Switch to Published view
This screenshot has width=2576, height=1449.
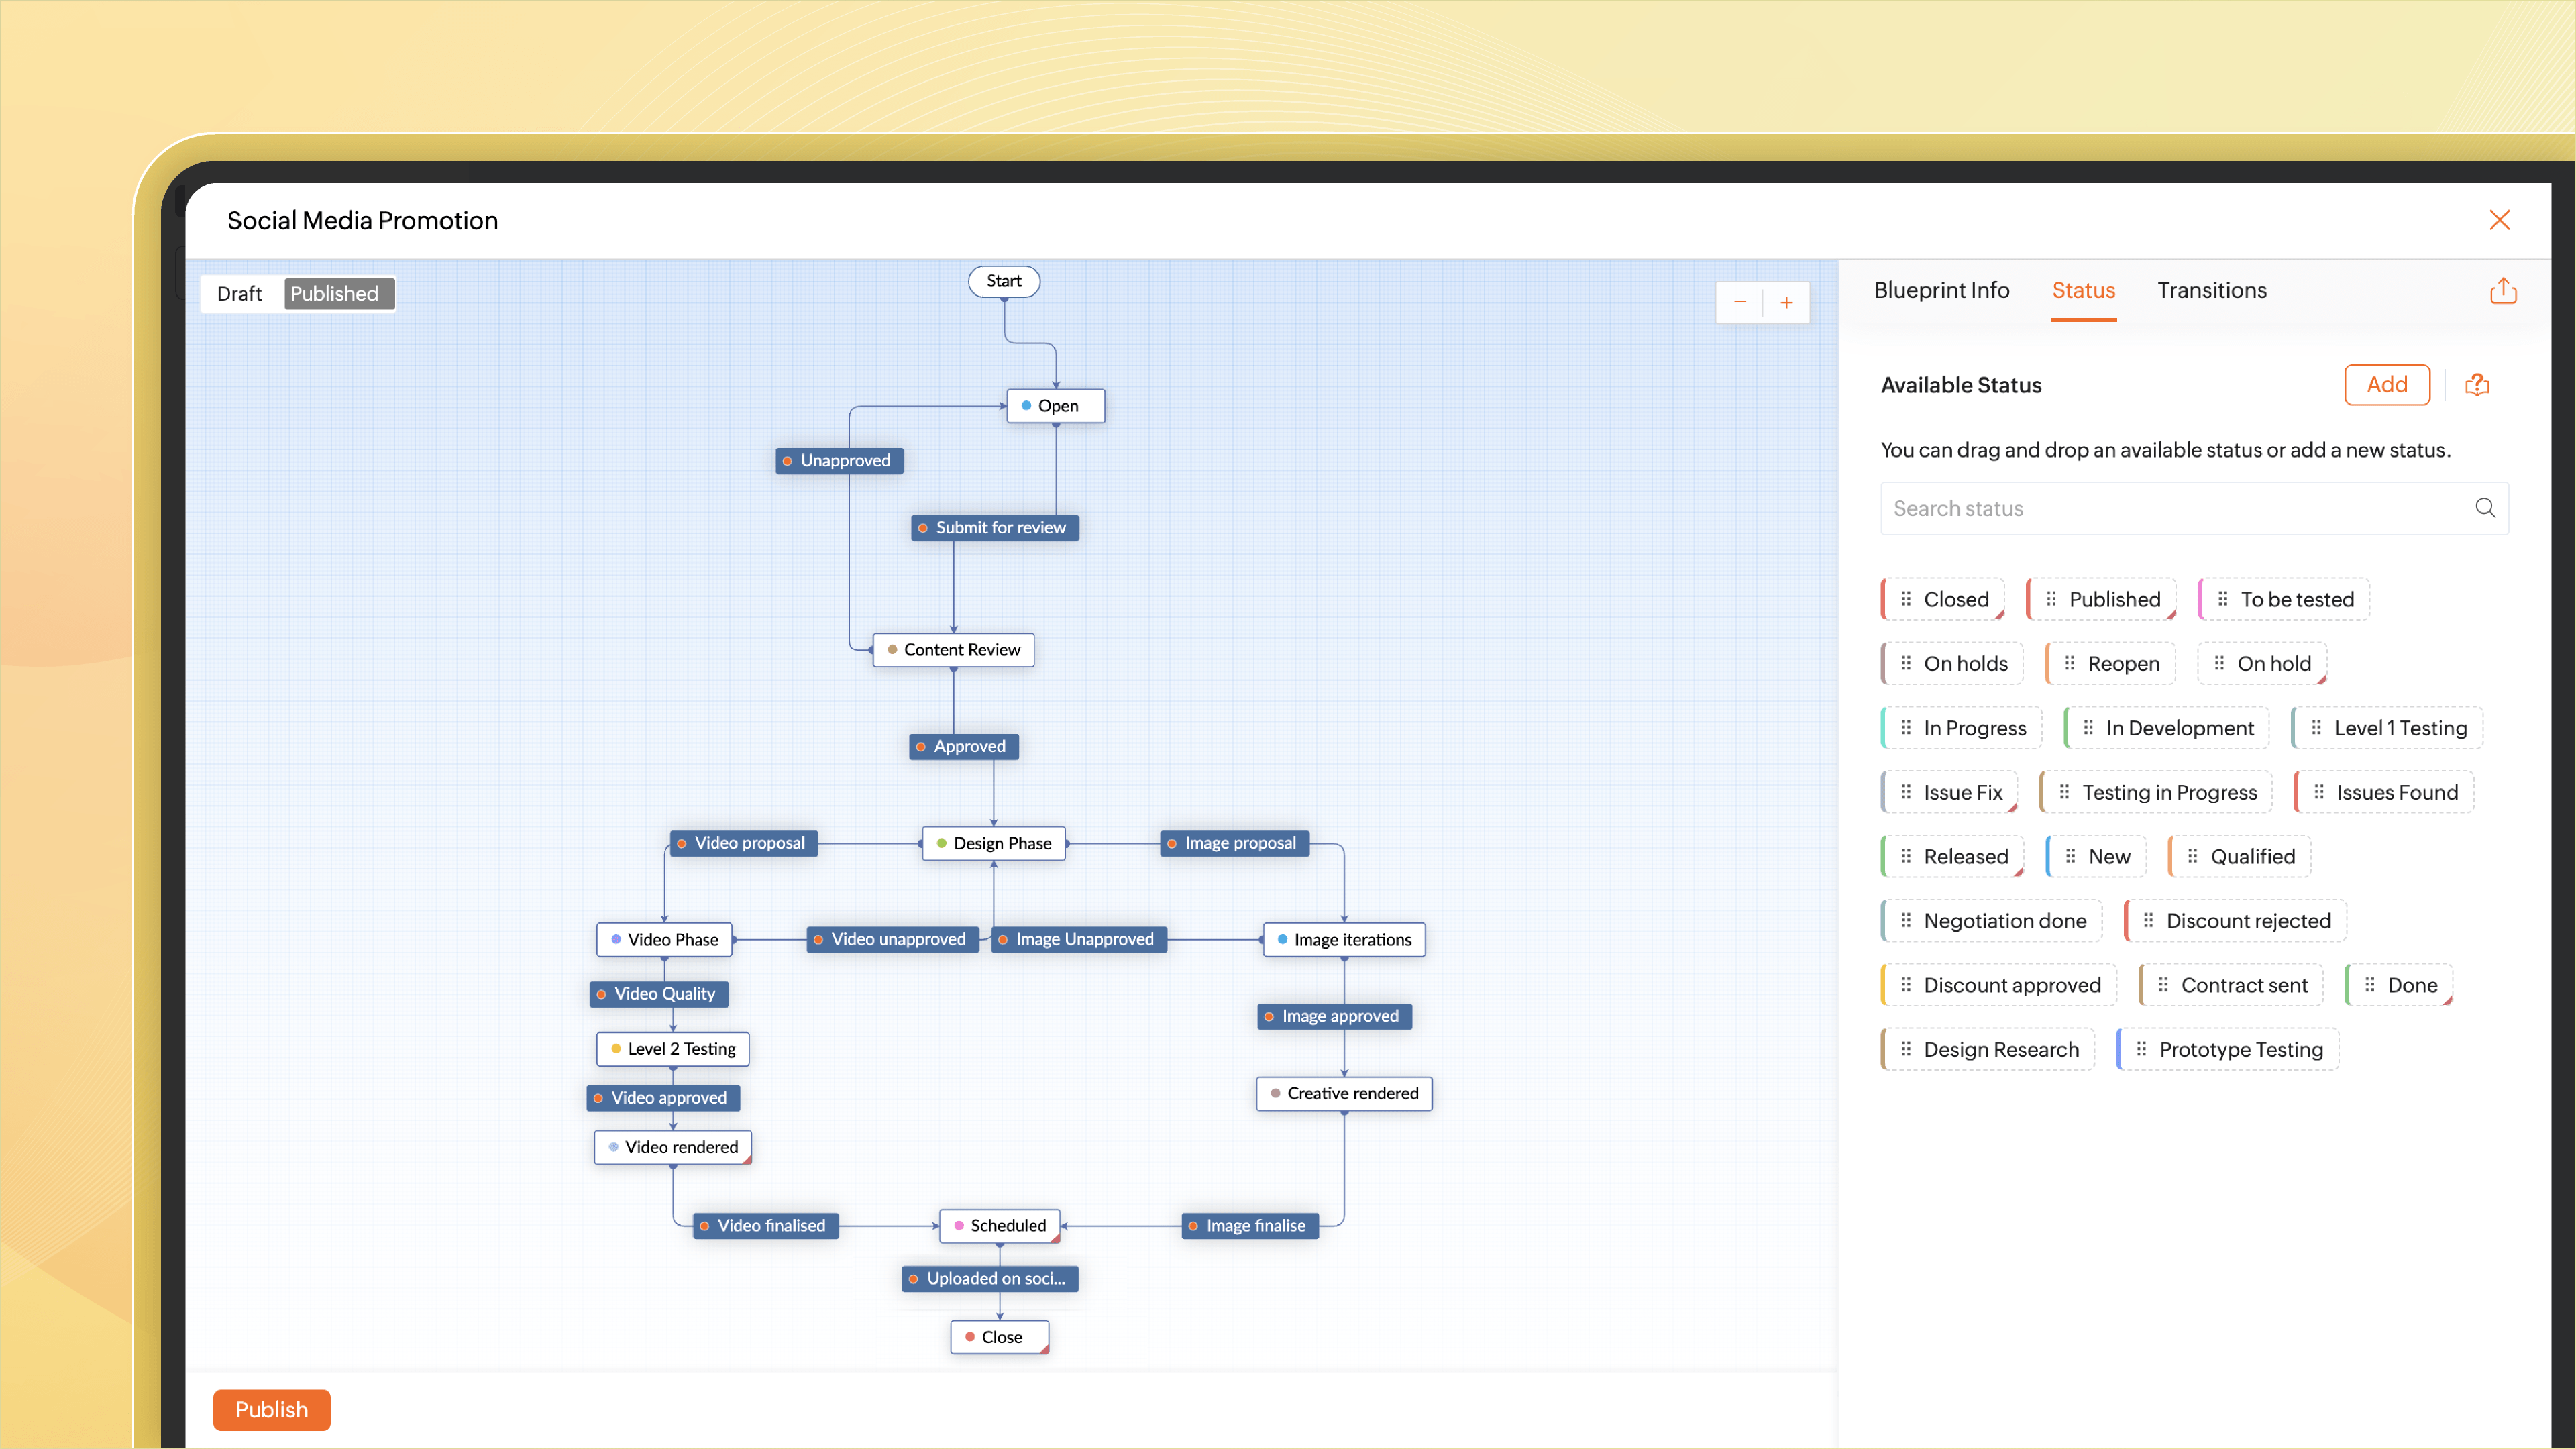click(x=335, y=293)
